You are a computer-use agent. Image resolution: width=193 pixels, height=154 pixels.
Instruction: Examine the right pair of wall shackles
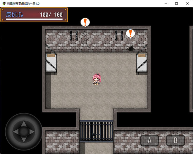[x=119, y=35]
